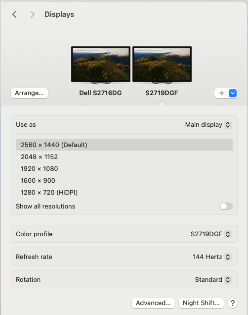The width and height of the screenshot is (248, 315).
Task: Open help with the question mark button
Action: (233, 303)
